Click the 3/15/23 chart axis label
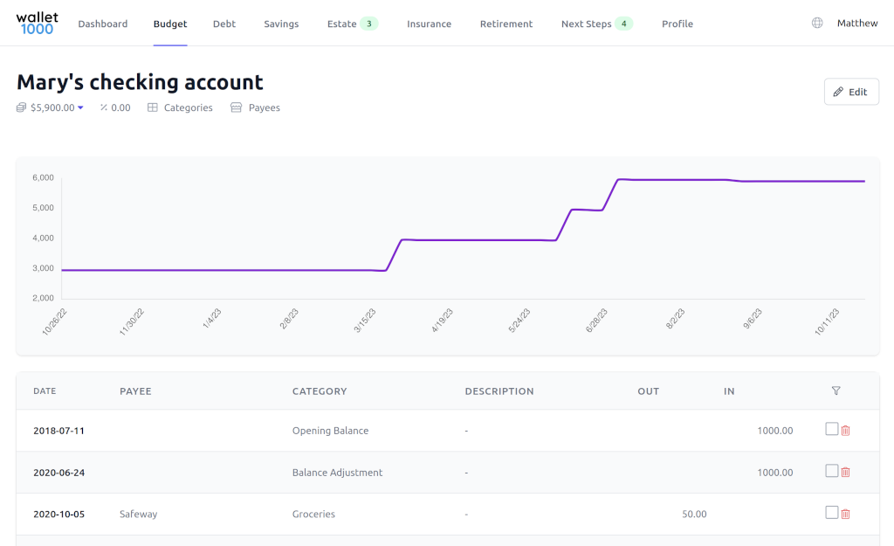Image resolution: width=894 pixels, height=546 pixels. tap(364, 321)
